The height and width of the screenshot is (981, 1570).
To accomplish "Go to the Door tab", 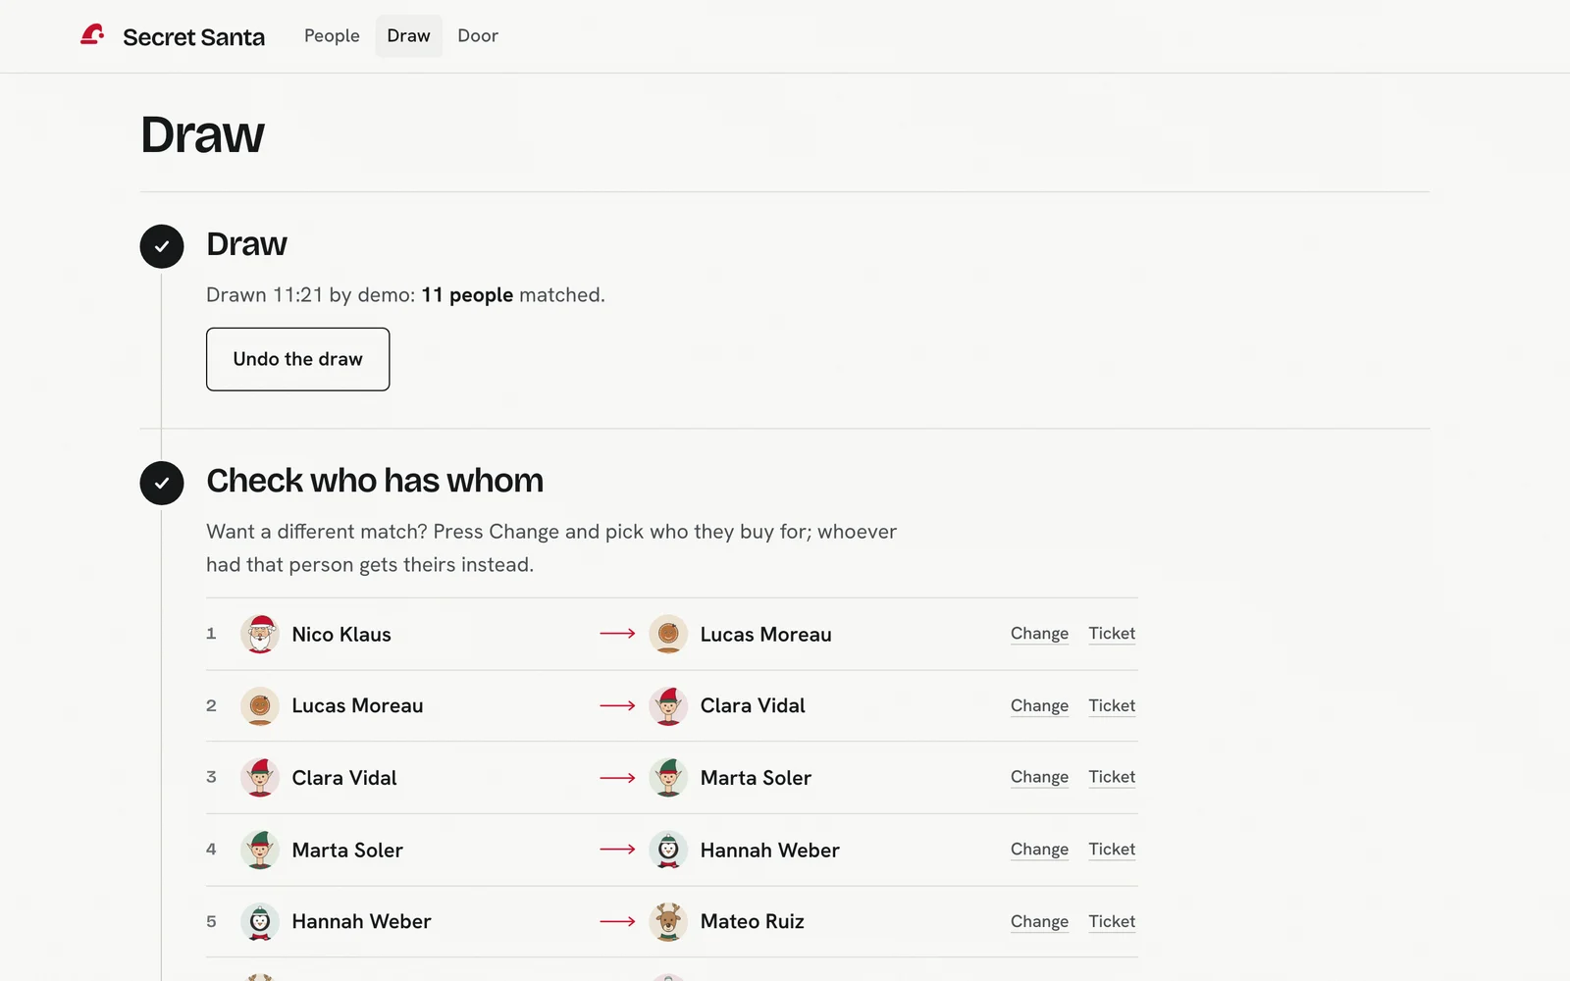I will (x=478, y=35).
